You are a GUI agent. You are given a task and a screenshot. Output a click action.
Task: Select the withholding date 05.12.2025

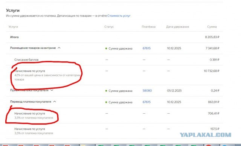click(x=174, y=91)
